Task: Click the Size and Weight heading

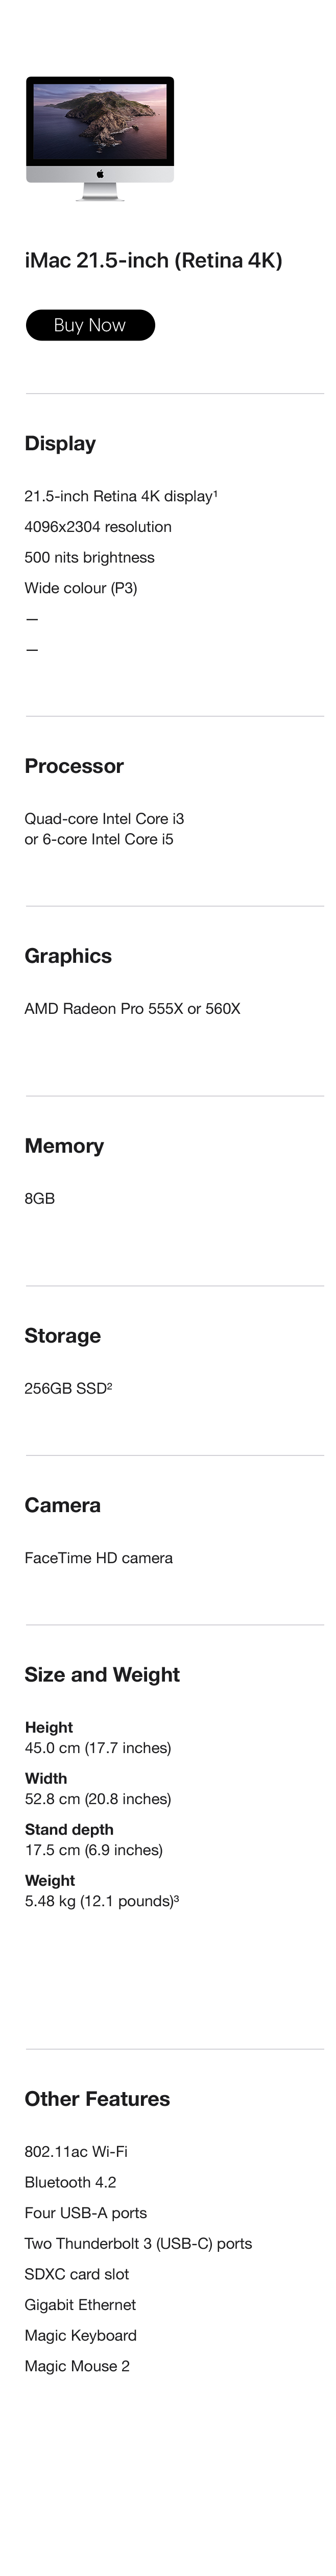Action: coord(102,1675)
